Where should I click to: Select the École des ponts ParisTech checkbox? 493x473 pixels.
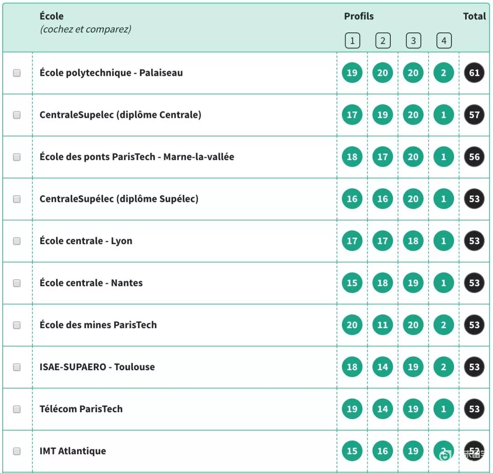click(x=17, y=157)
